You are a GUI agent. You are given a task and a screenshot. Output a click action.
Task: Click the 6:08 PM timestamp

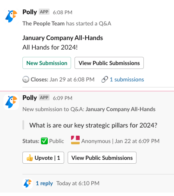point(62,12)
